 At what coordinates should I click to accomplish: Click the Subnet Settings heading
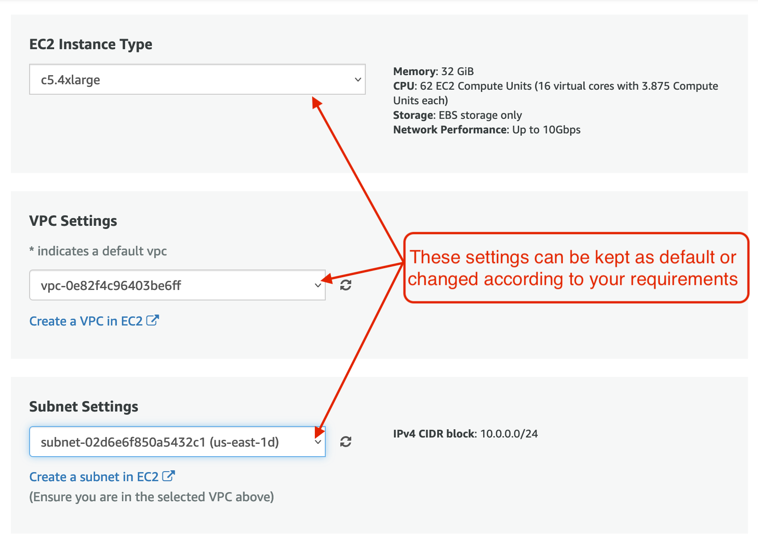click(x=84, y=407)
